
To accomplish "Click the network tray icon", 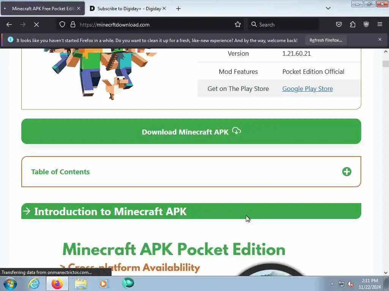I will (x=342, y=284).
